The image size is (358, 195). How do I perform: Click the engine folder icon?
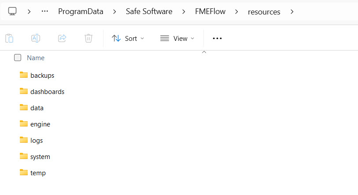pos(24,124)
